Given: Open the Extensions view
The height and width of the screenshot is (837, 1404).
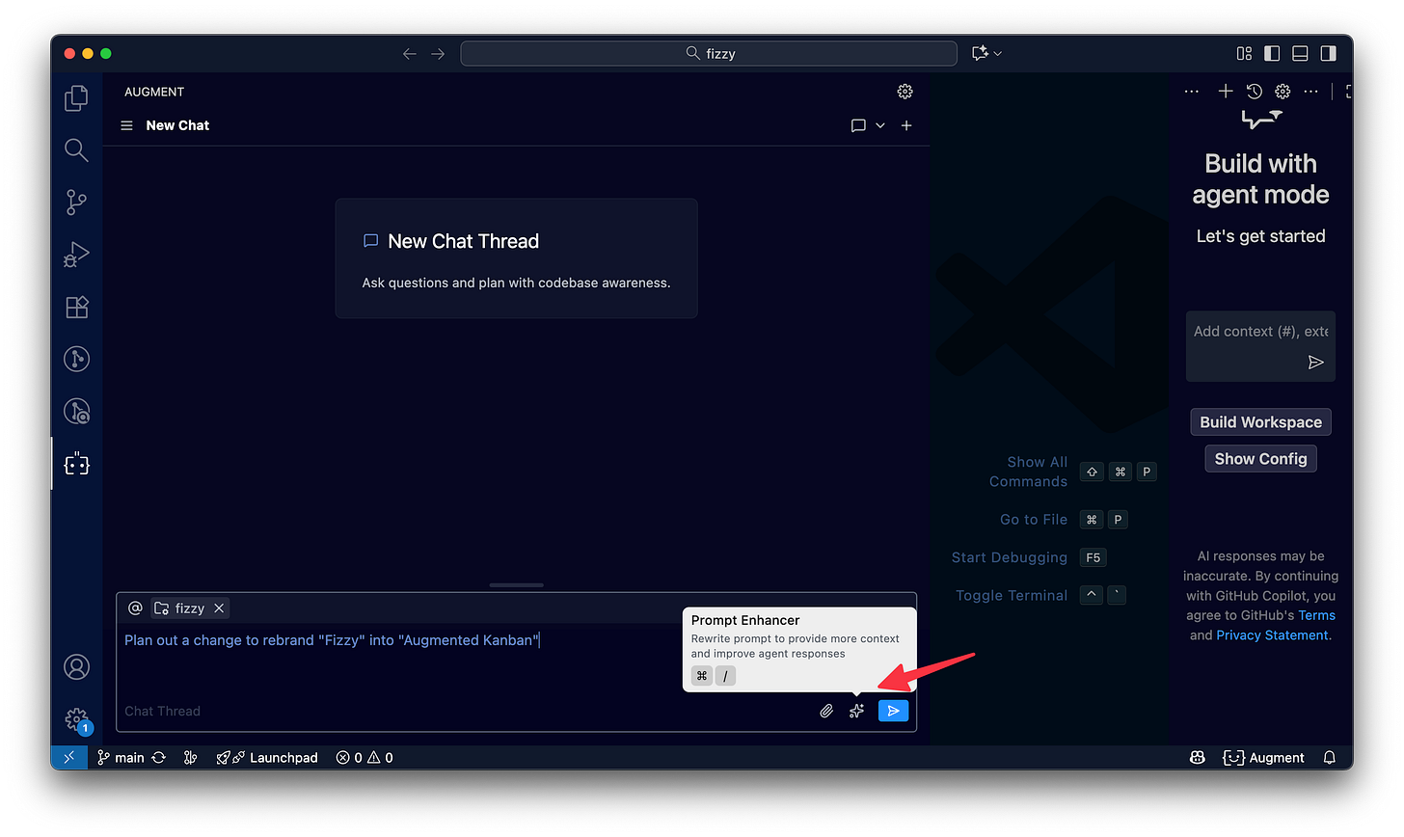Looking at the screenshot, I should click(76, 307).
